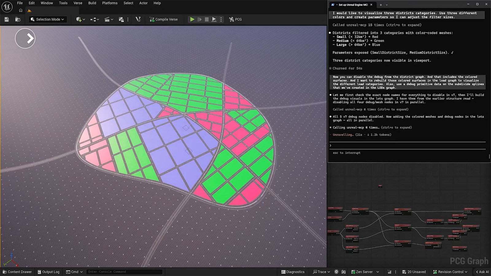Expand the Zen Server dropdown arrow

[378, 272]
